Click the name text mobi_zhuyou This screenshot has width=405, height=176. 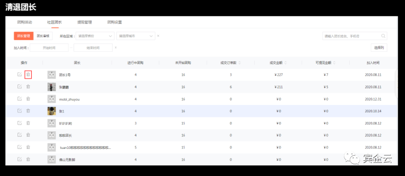70,99
